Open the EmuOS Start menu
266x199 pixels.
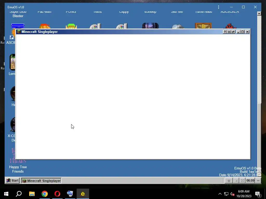pos(12,181)
